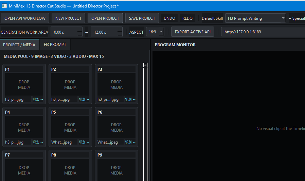Image resolution: width=305 pixels, height=181 pixels.
Task: Undo the last action
Action: click(169, 18)
